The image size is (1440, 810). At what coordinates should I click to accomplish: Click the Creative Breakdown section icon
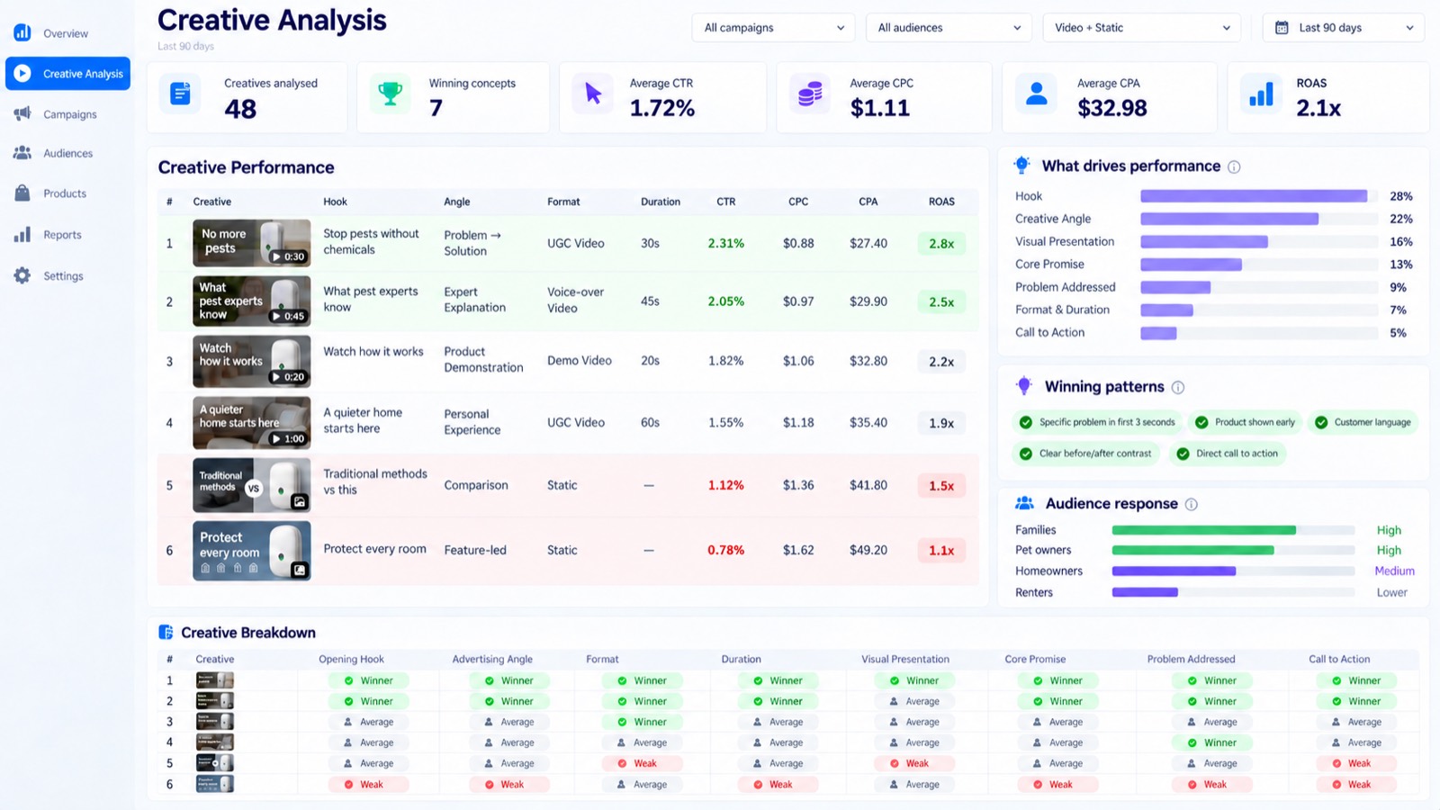click(166, 633)
